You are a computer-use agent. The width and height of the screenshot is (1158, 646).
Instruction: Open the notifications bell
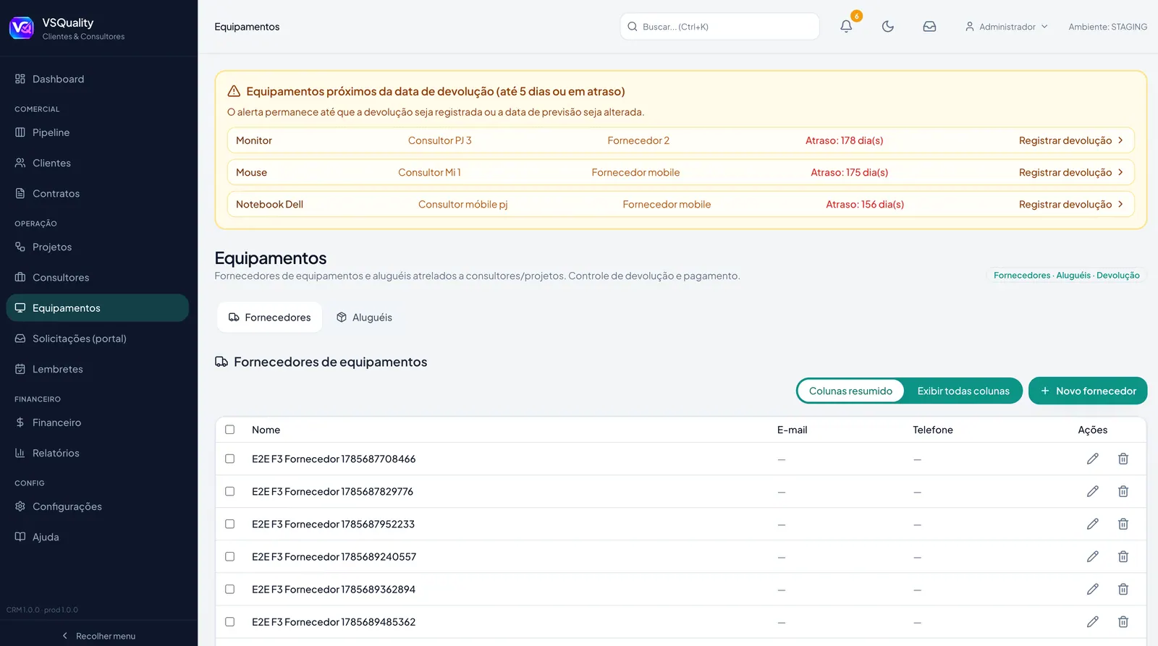[x=846, y=27]
